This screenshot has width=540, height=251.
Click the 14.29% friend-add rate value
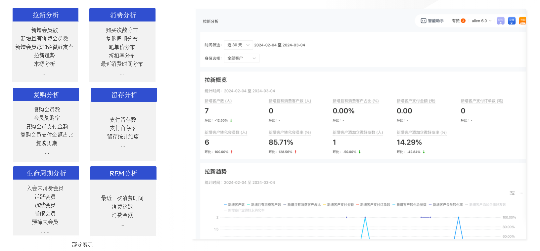(x=409, y=142)
